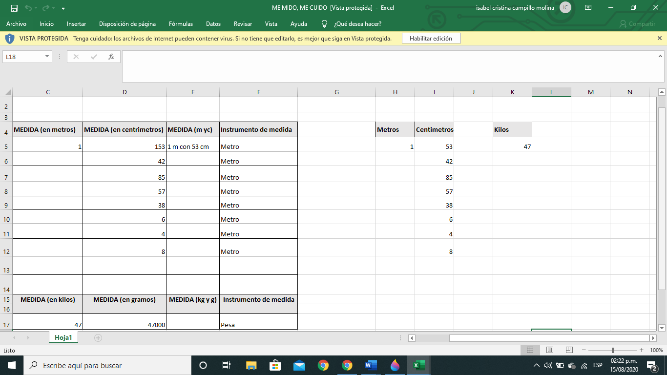Click the Habilitar edición button
Viewport: 667px width, 375px height.
pyautogui.click(x=431, y=38)
